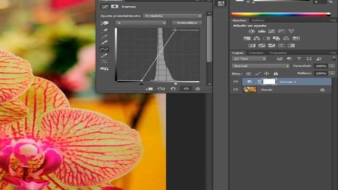Open the channel dropdown beside Automático
The image size is (338, 190).
tap(141, 23)
